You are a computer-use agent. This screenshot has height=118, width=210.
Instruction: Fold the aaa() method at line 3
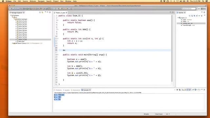[58, 20]
